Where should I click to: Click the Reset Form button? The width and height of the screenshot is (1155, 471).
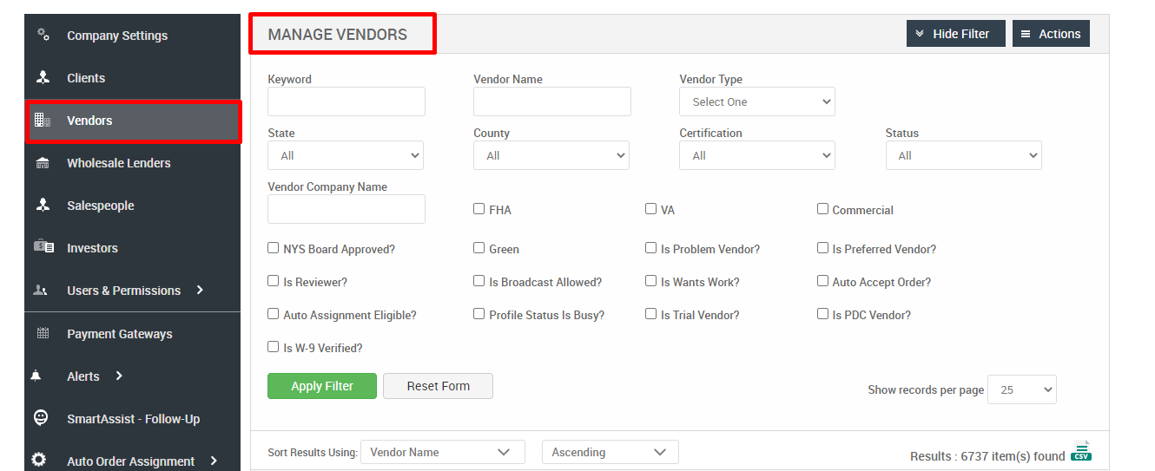point(438,386)
